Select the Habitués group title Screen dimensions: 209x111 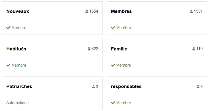coord(16,49)
